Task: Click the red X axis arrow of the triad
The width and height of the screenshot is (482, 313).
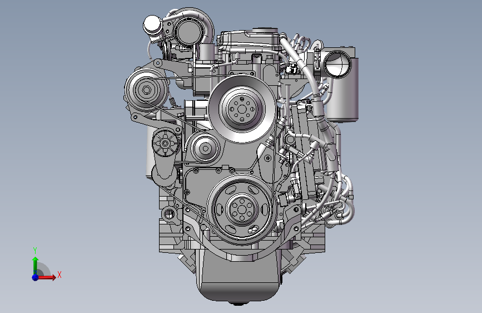Action: [46, 277]
